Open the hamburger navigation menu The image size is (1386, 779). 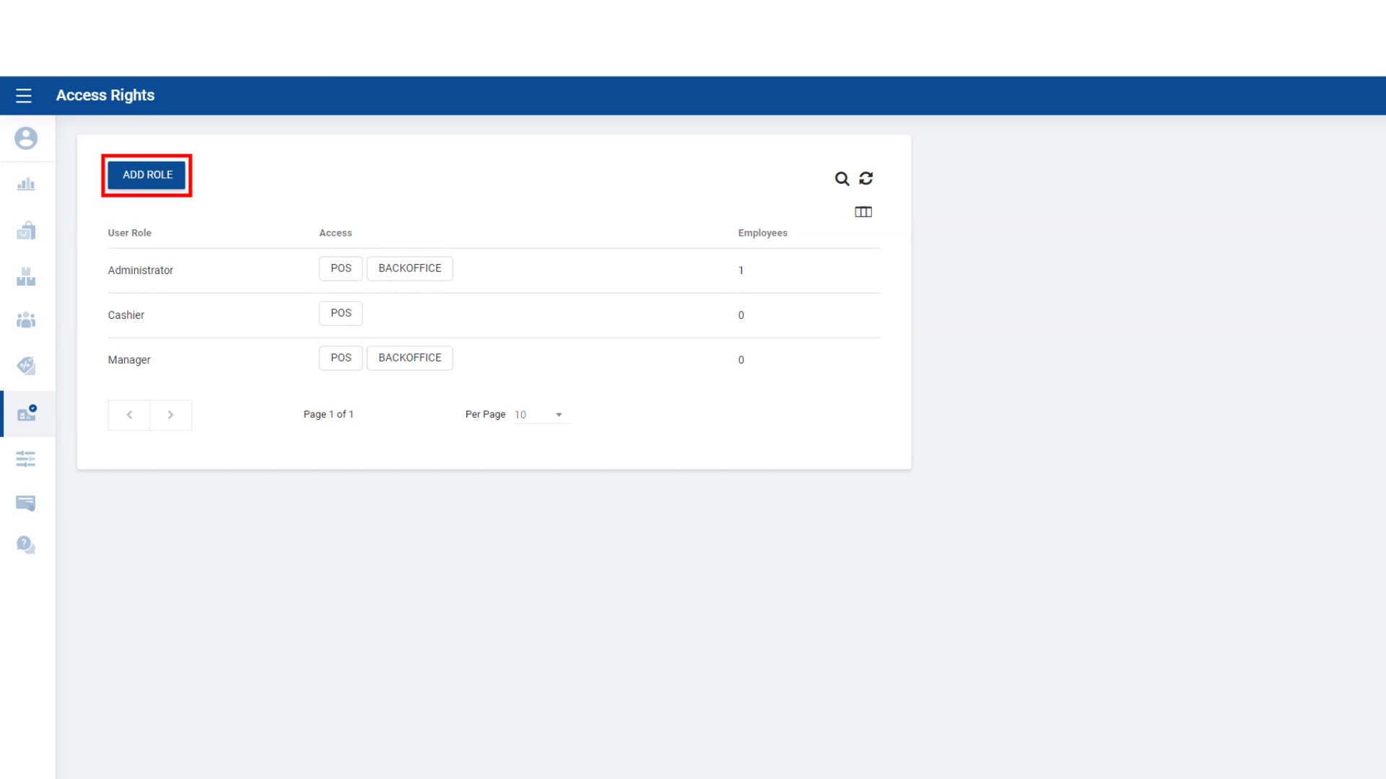[x=24, y=95]
